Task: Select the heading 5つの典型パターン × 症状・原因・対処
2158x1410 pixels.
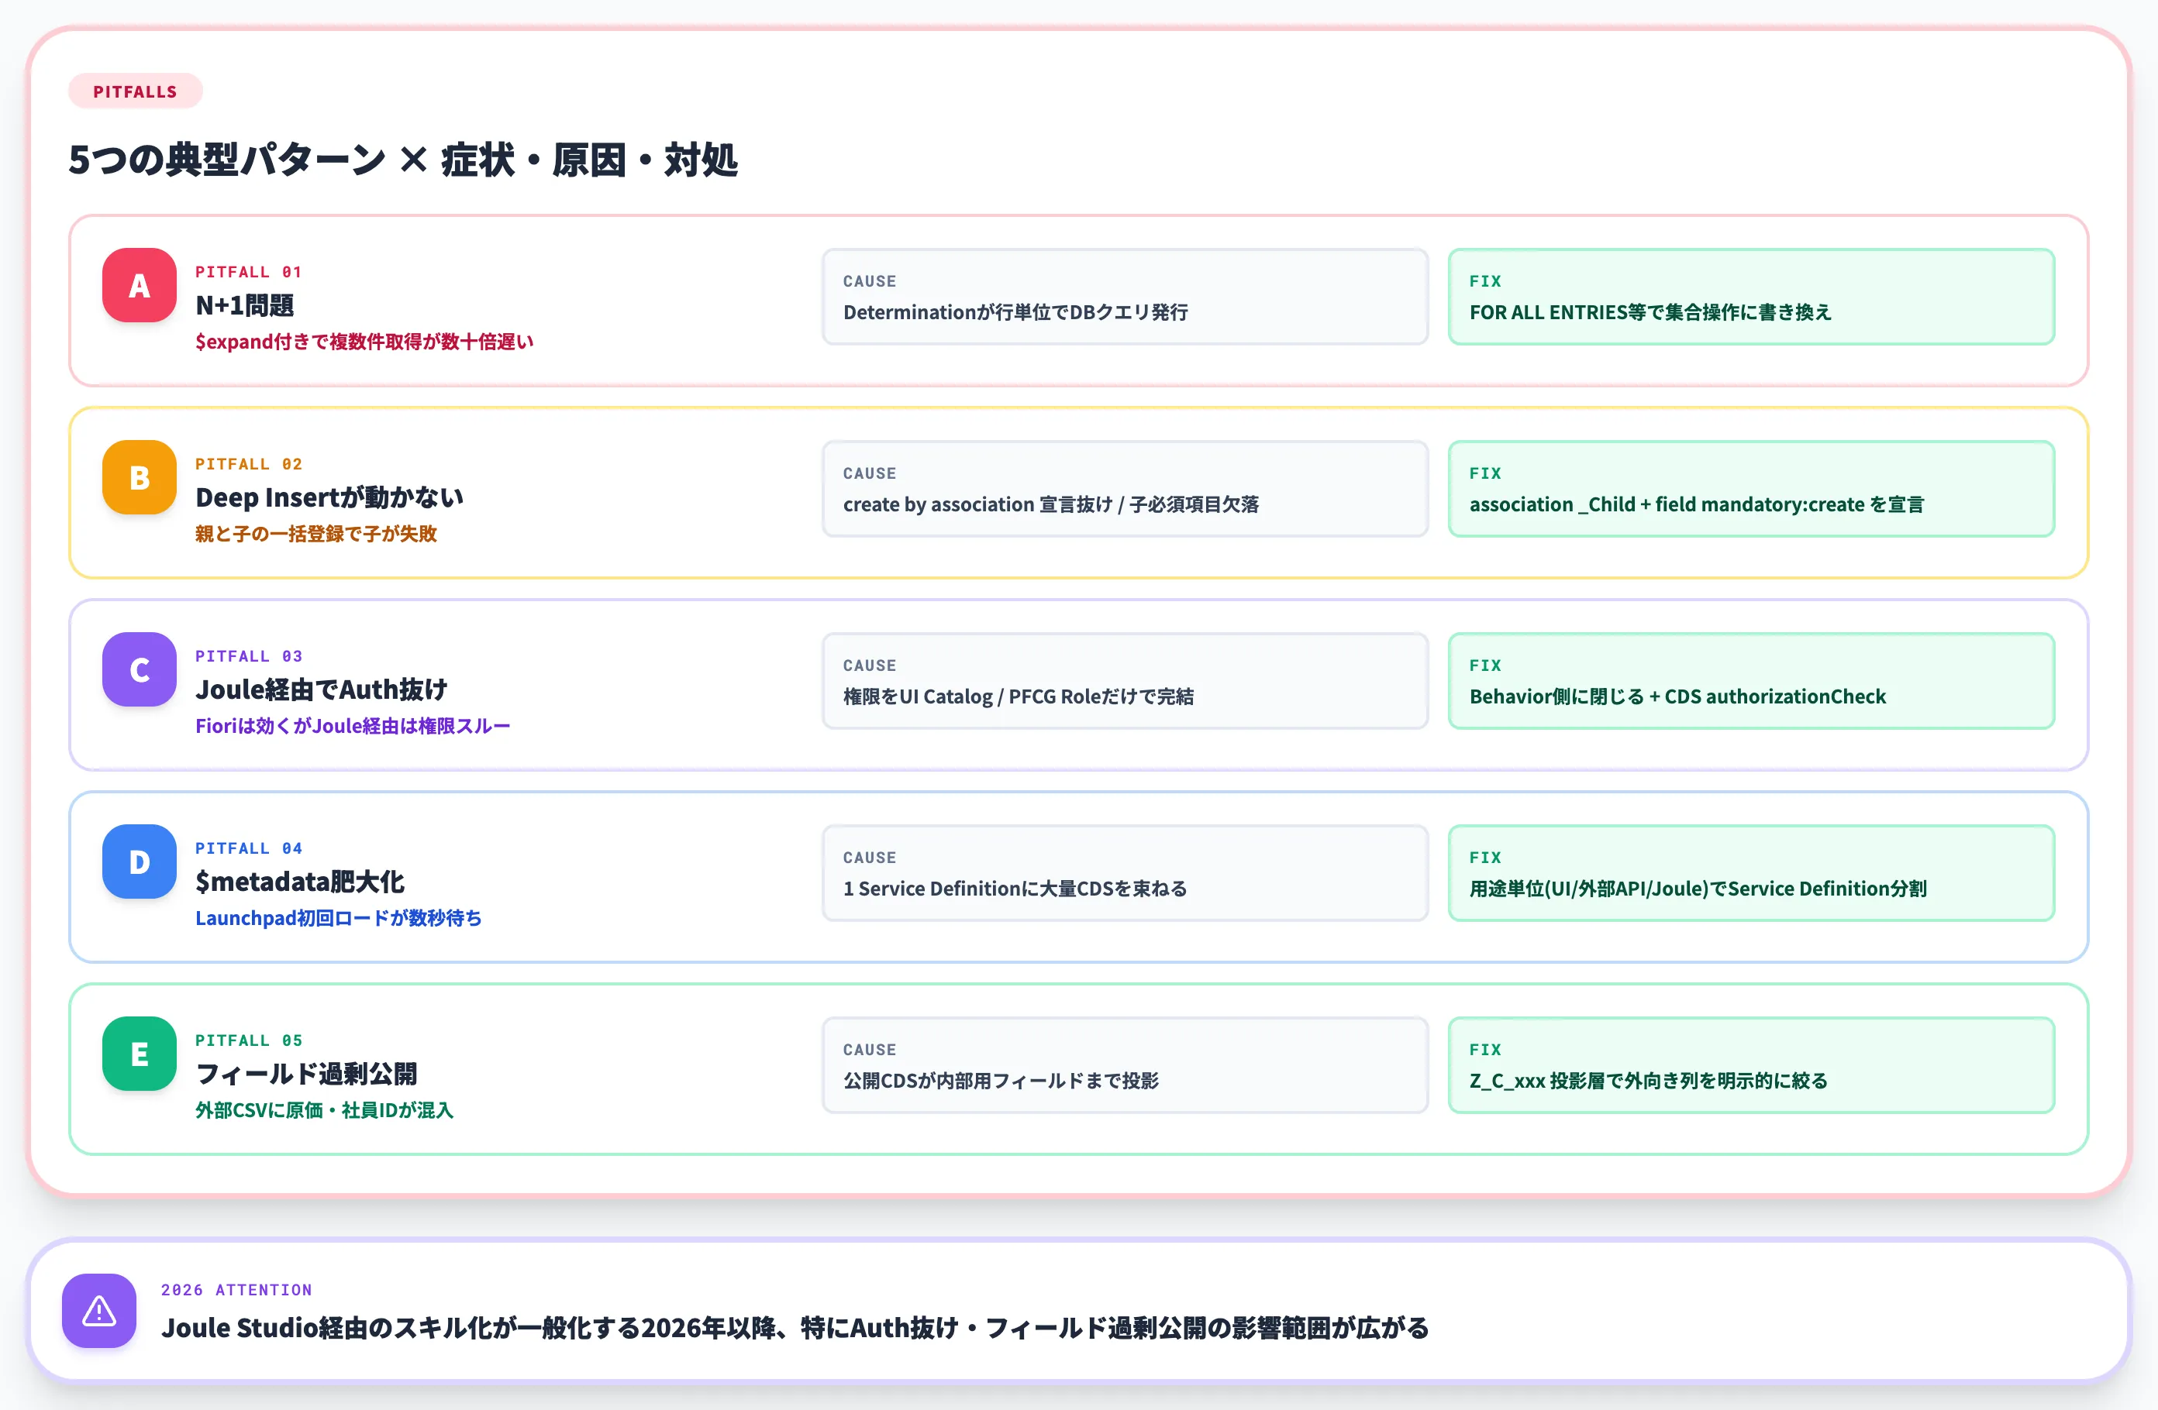Action: [x=402, y=160]
